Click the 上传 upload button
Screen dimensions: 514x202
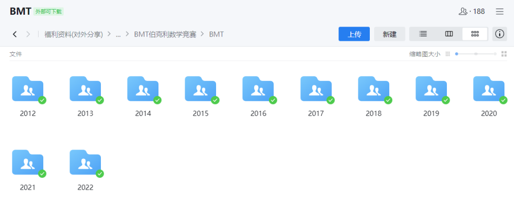tap(354, 34)
